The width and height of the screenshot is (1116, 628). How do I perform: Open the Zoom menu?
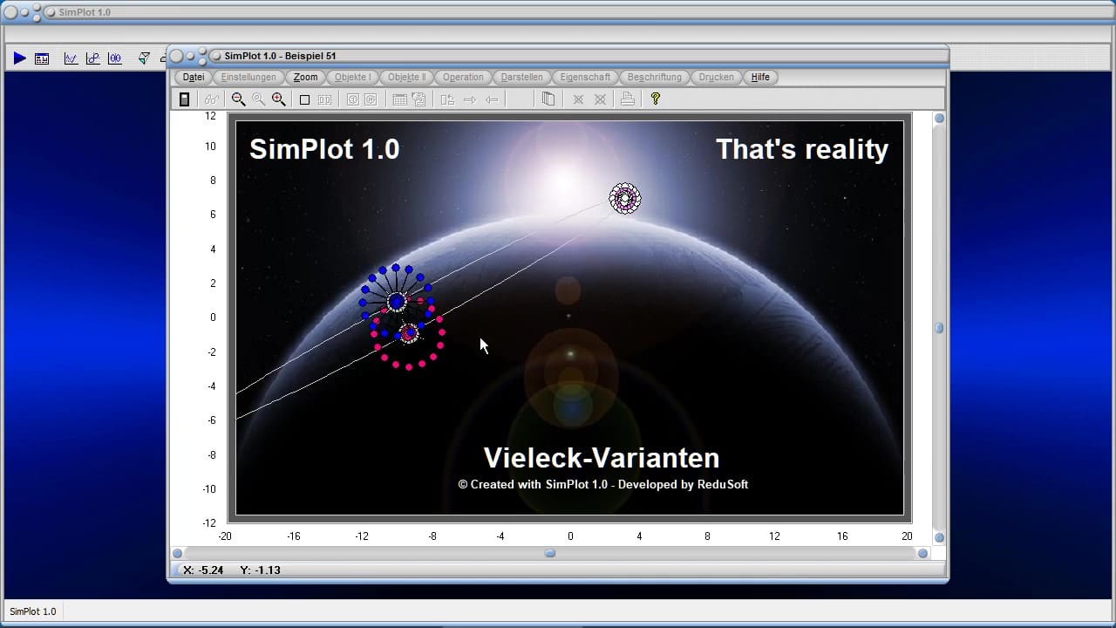(305, 77)
